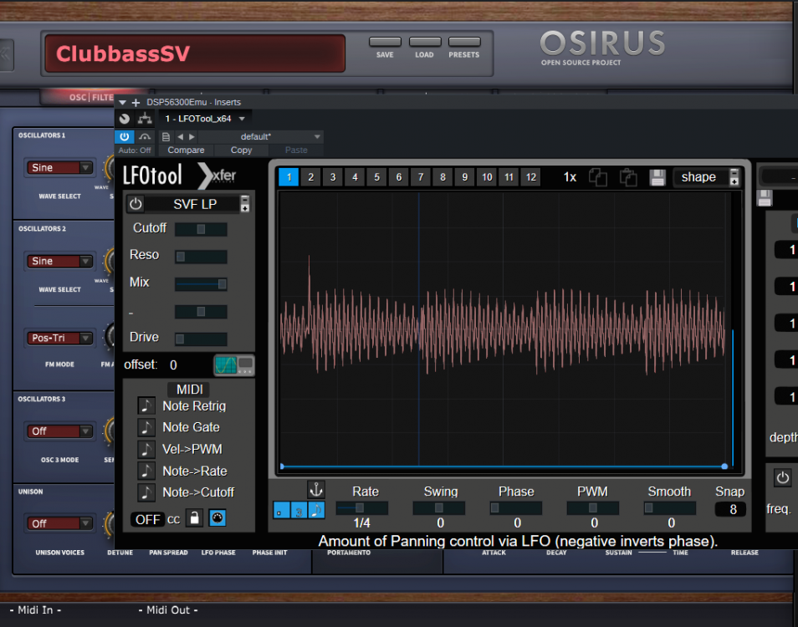Copy the current LFO graph shape
The image size is (798, 627).
pos(598,177)
